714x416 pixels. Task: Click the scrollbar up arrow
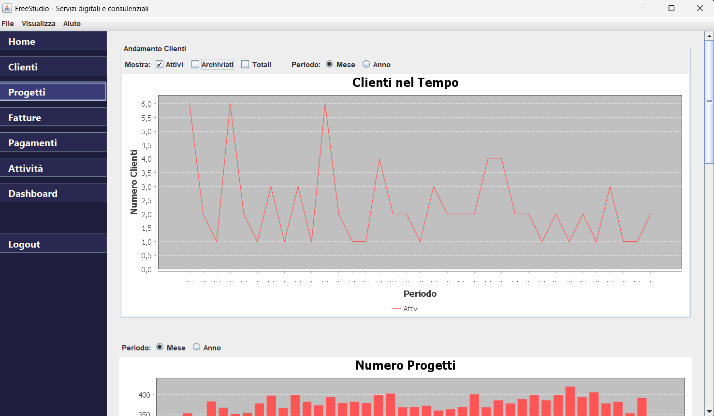[709, 36]
